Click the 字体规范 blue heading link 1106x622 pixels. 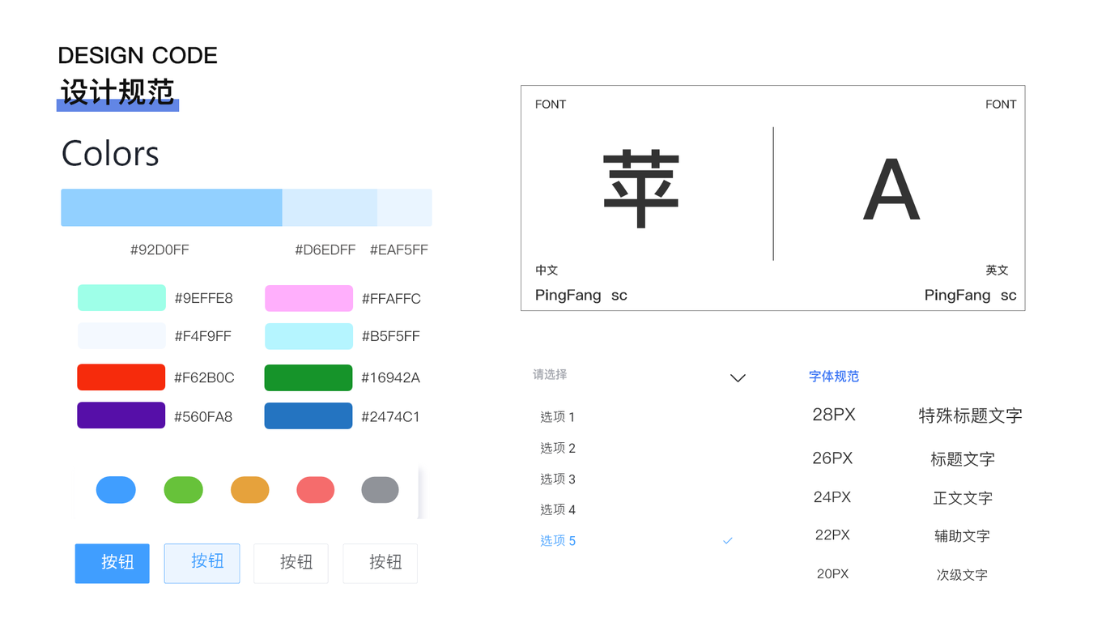coord(834,377)
